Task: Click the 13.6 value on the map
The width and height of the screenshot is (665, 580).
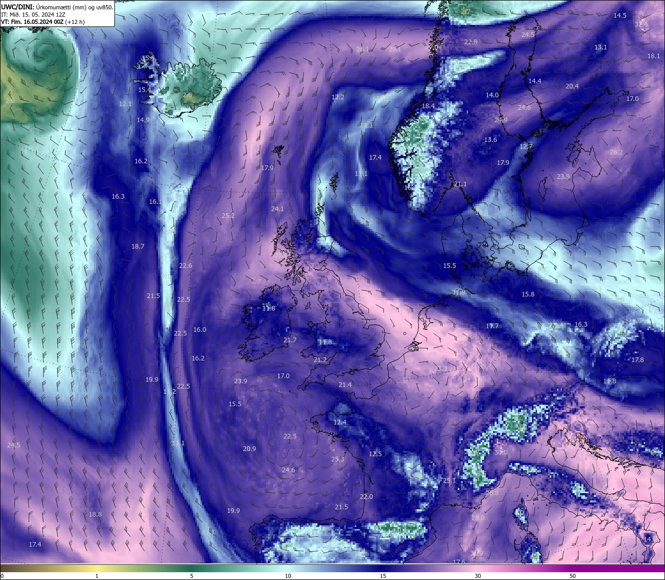Action: tap(490, 140)
